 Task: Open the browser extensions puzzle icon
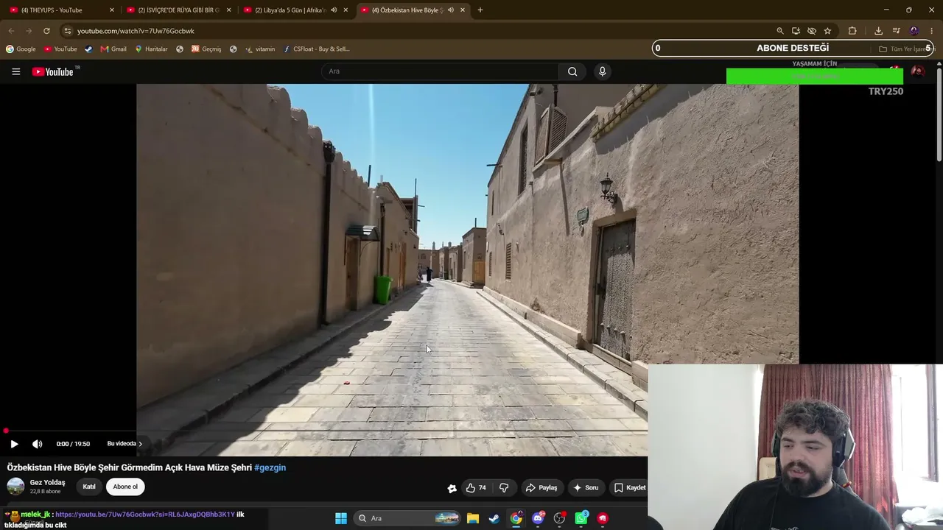852,31
